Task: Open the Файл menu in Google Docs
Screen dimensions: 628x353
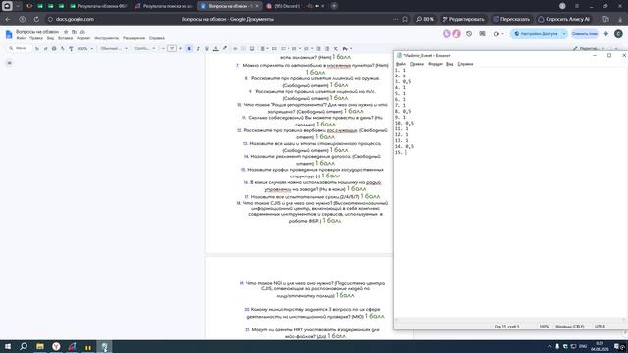Action: pyautogui.click(x=21, y=38)
